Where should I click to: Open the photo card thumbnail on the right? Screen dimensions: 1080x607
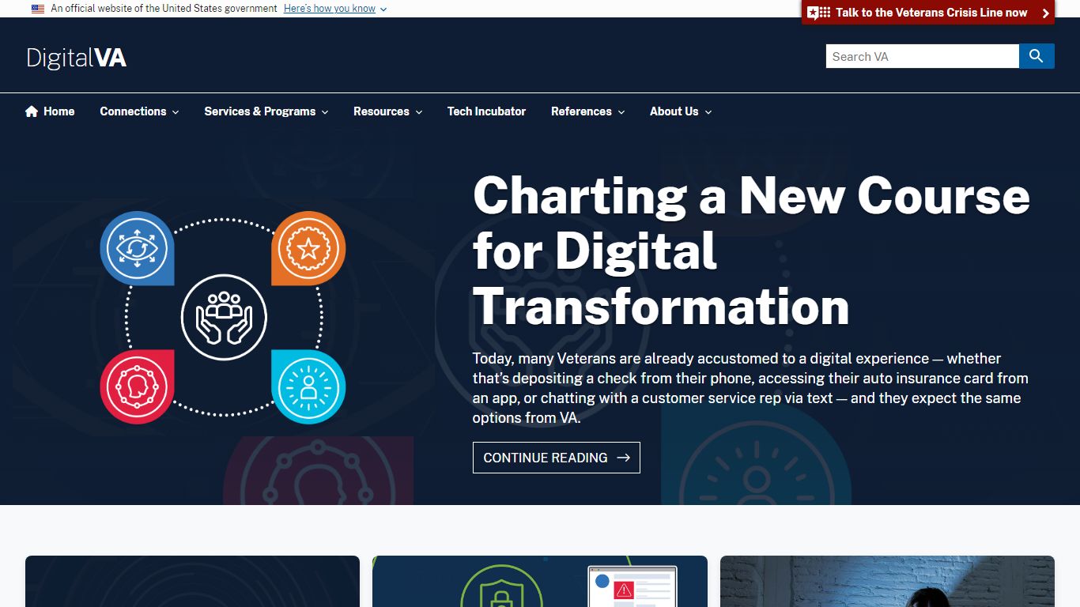click(x=887, y=581)
